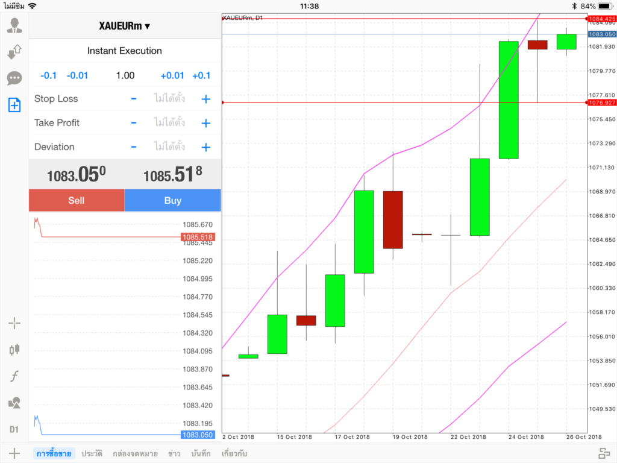Tap the new order document icon
The height and width of the screenshot is (463, 617).
[x=14, y=105]
